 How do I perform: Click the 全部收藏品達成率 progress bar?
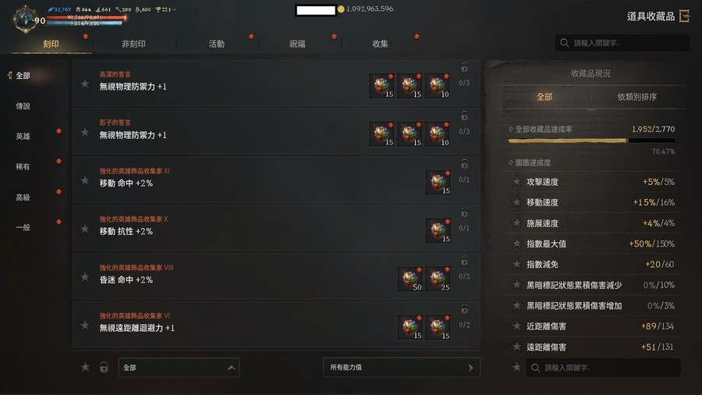(x=591, y=141)
